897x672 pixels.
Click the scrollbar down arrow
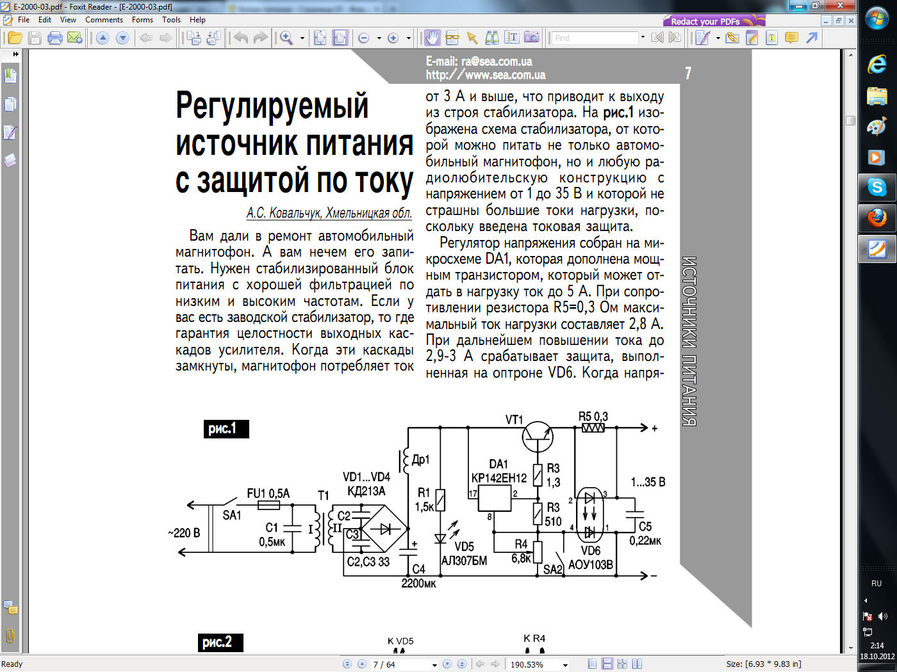tap(851, 648)
